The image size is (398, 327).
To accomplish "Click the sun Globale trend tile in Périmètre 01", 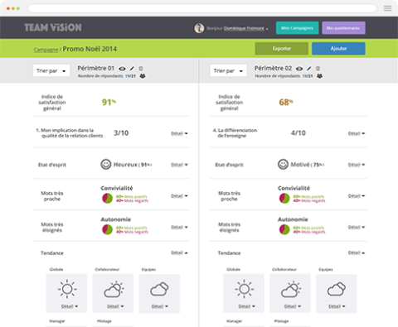I will pos(66,293).
